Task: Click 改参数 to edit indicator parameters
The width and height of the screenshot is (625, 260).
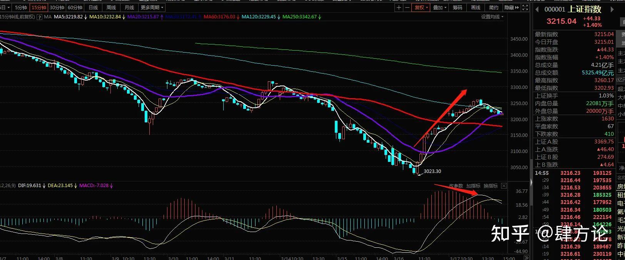Action: 456,186
